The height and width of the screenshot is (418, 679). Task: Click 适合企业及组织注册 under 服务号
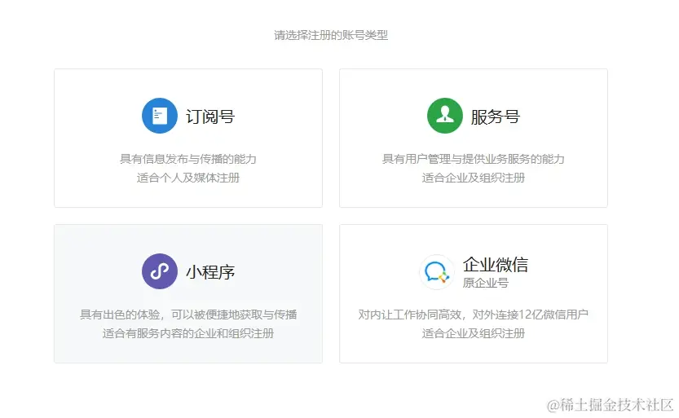474,178
